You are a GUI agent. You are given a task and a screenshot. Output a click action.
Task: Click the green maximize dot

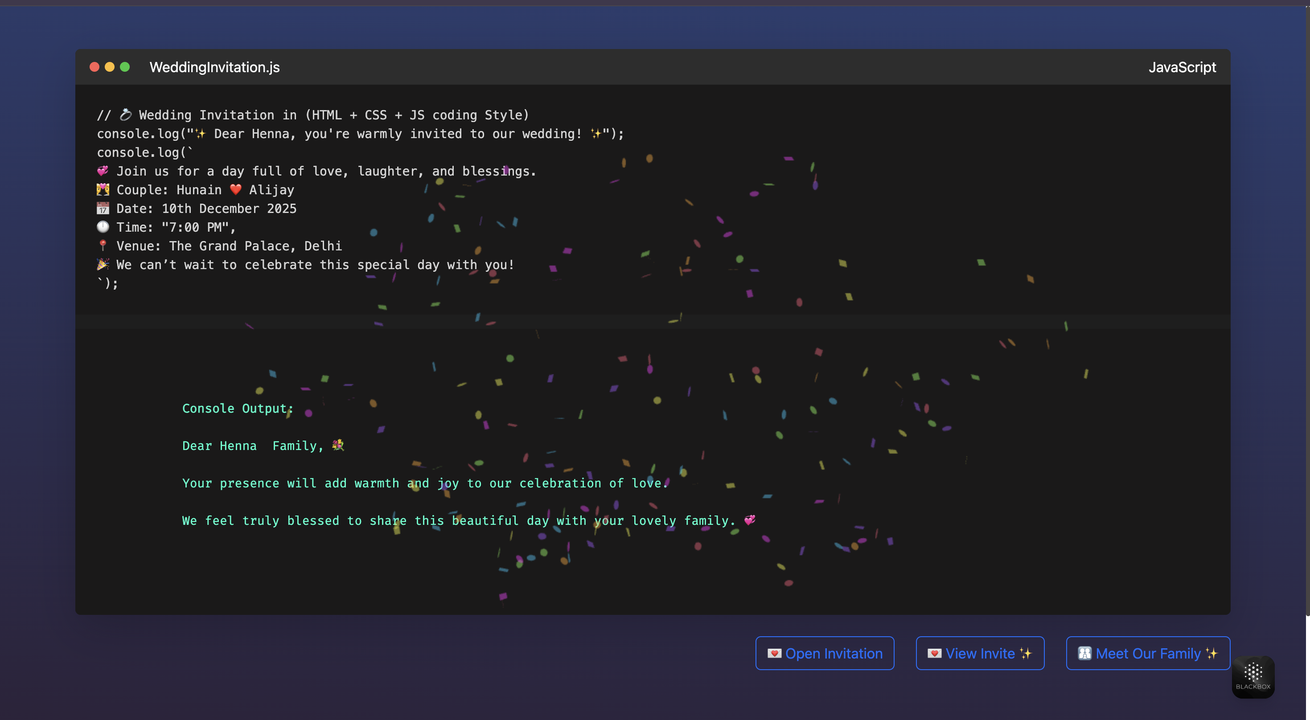click(125, 67)
